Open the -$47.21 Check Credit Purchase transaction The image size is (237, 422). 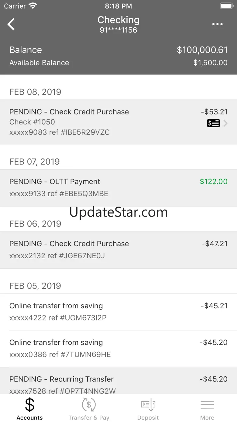tap(118, 250)
